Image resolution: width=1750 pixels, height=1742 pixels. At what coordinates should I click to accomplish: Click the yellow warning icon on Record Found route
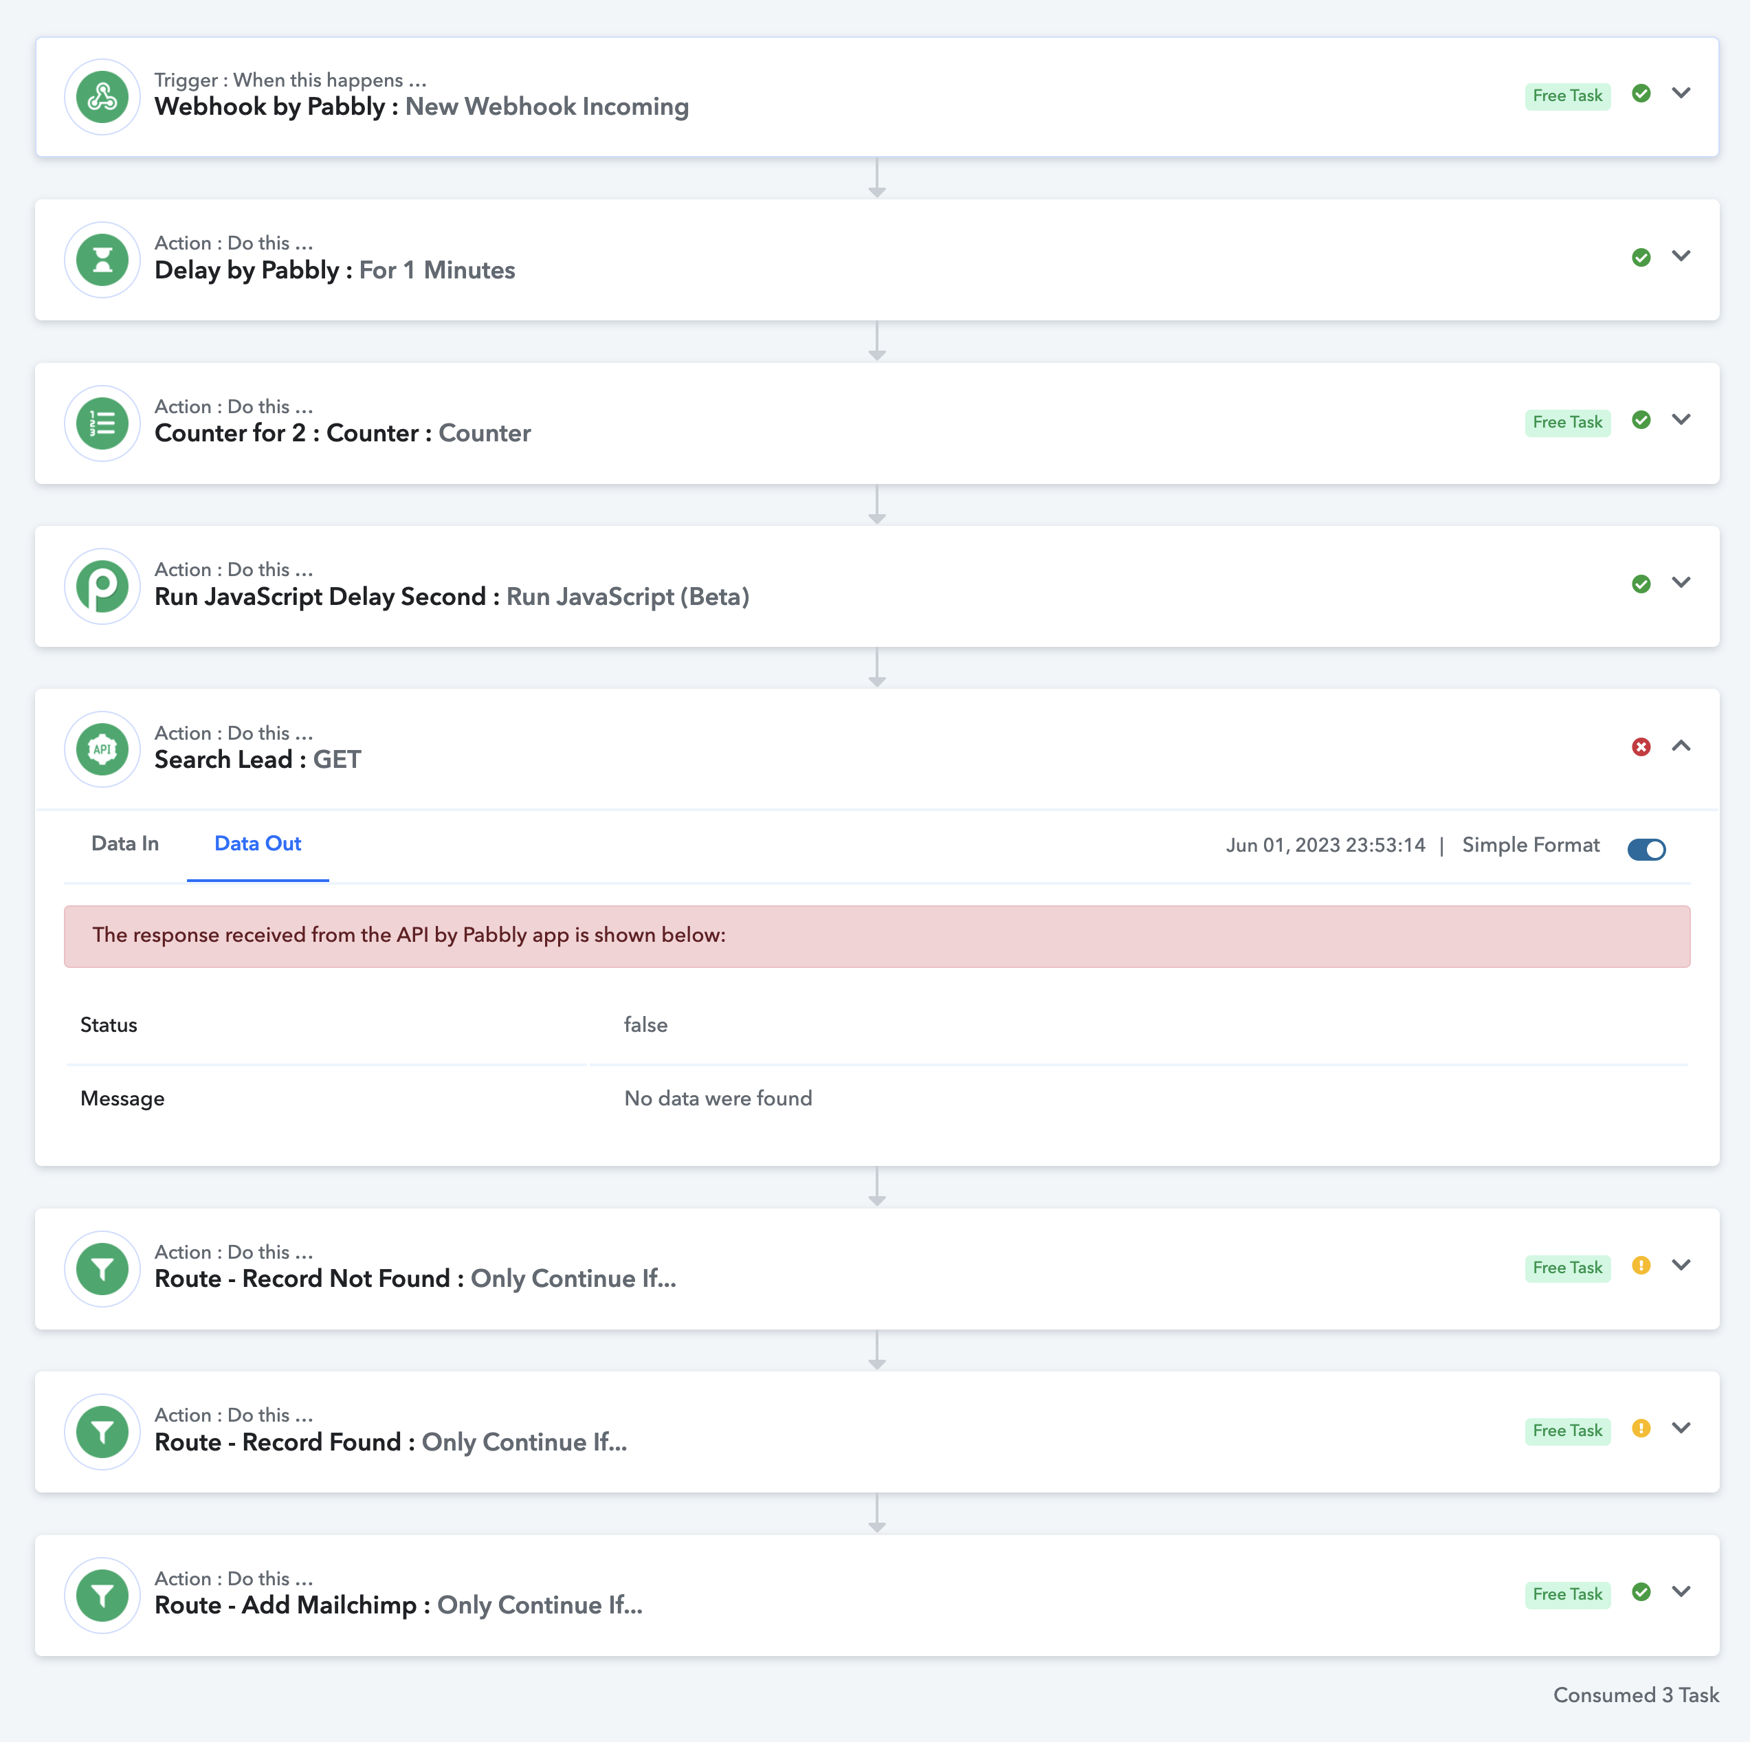point(1641,1429)
